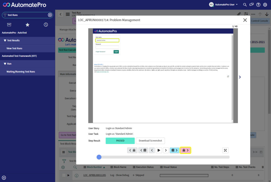271x182 pixels.
Task: Open Waiting/Running Test Runs module
Action: 21,72
